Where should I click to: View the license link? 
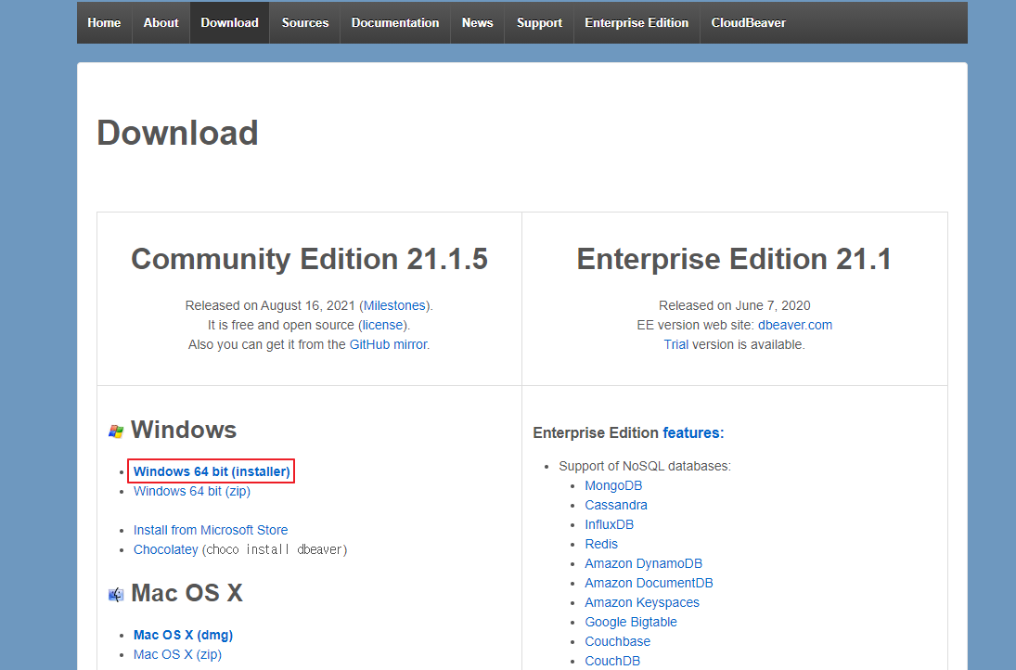[382, 326]
